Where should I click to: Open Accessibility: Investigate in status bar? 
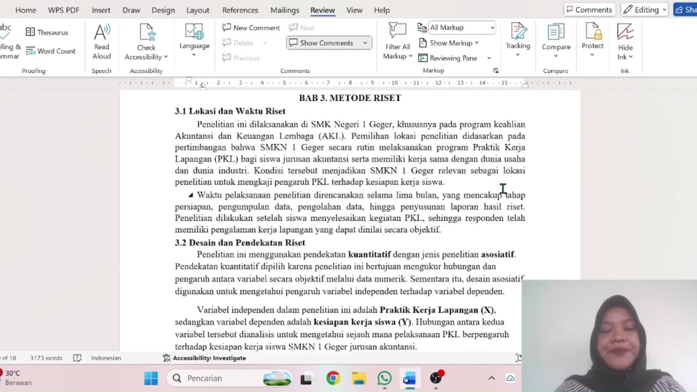point(204,358)
